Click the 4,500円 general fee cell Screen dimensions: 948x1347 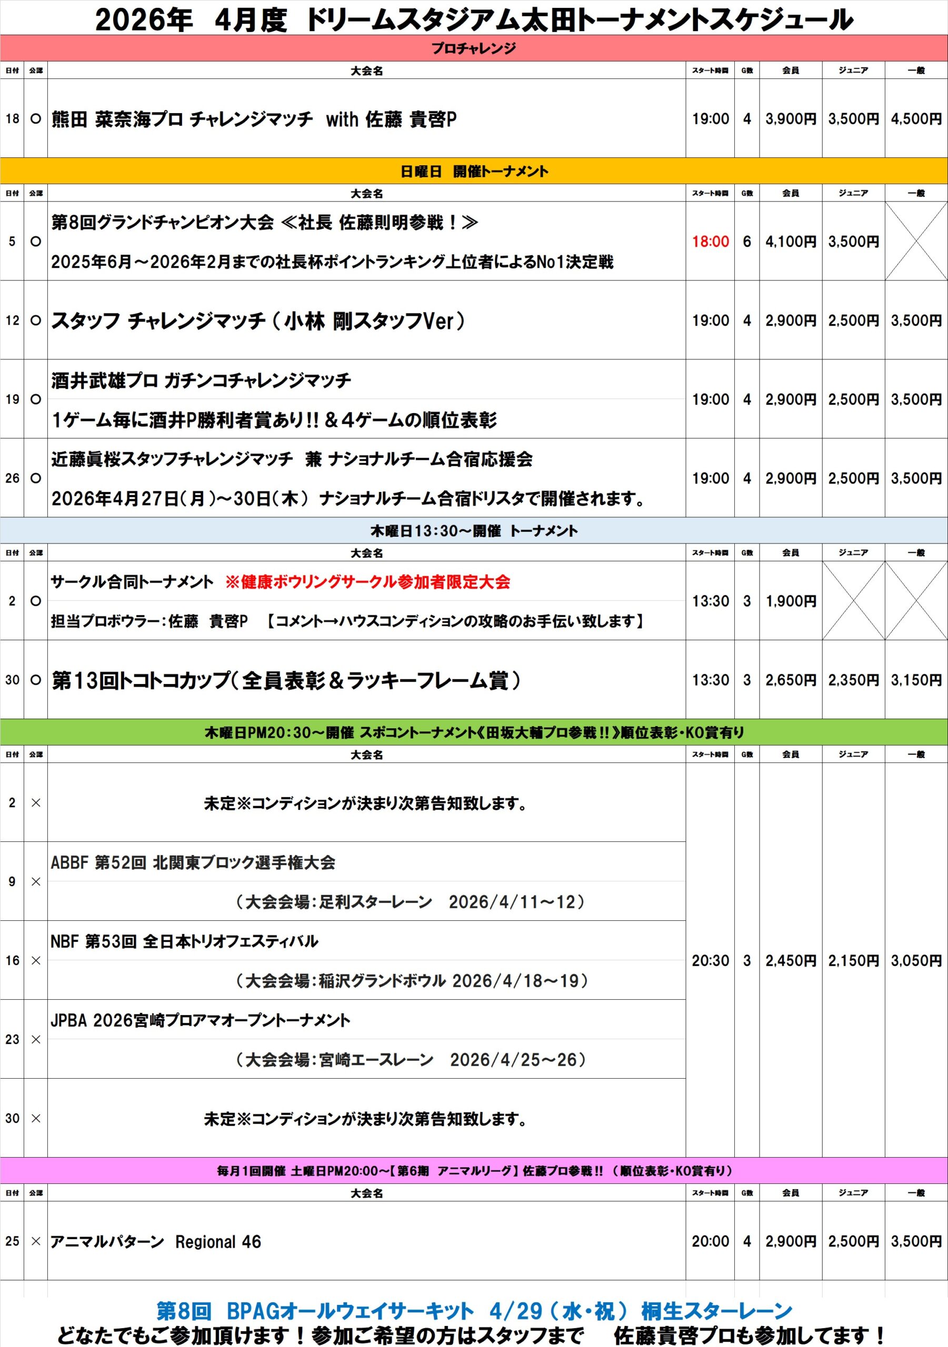click(x=916, y=118)
